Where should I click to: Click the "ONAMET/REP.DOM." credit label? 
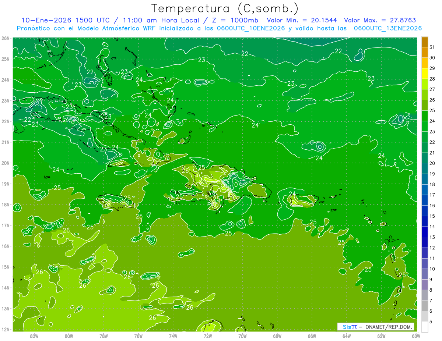(x=389, y=327)
